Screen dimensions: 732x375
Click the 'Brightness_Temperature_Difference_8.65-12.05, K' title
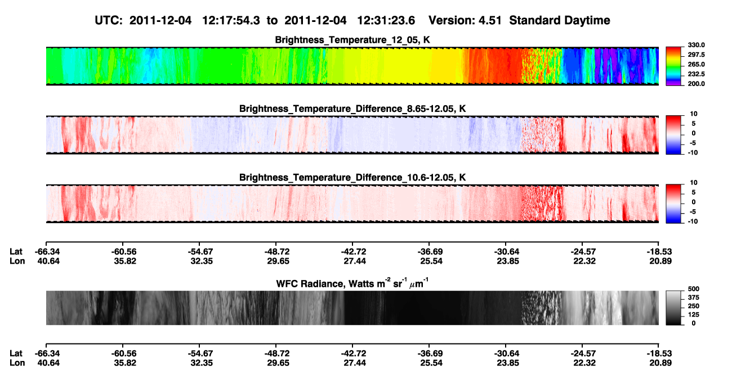[x=352, y=109]
